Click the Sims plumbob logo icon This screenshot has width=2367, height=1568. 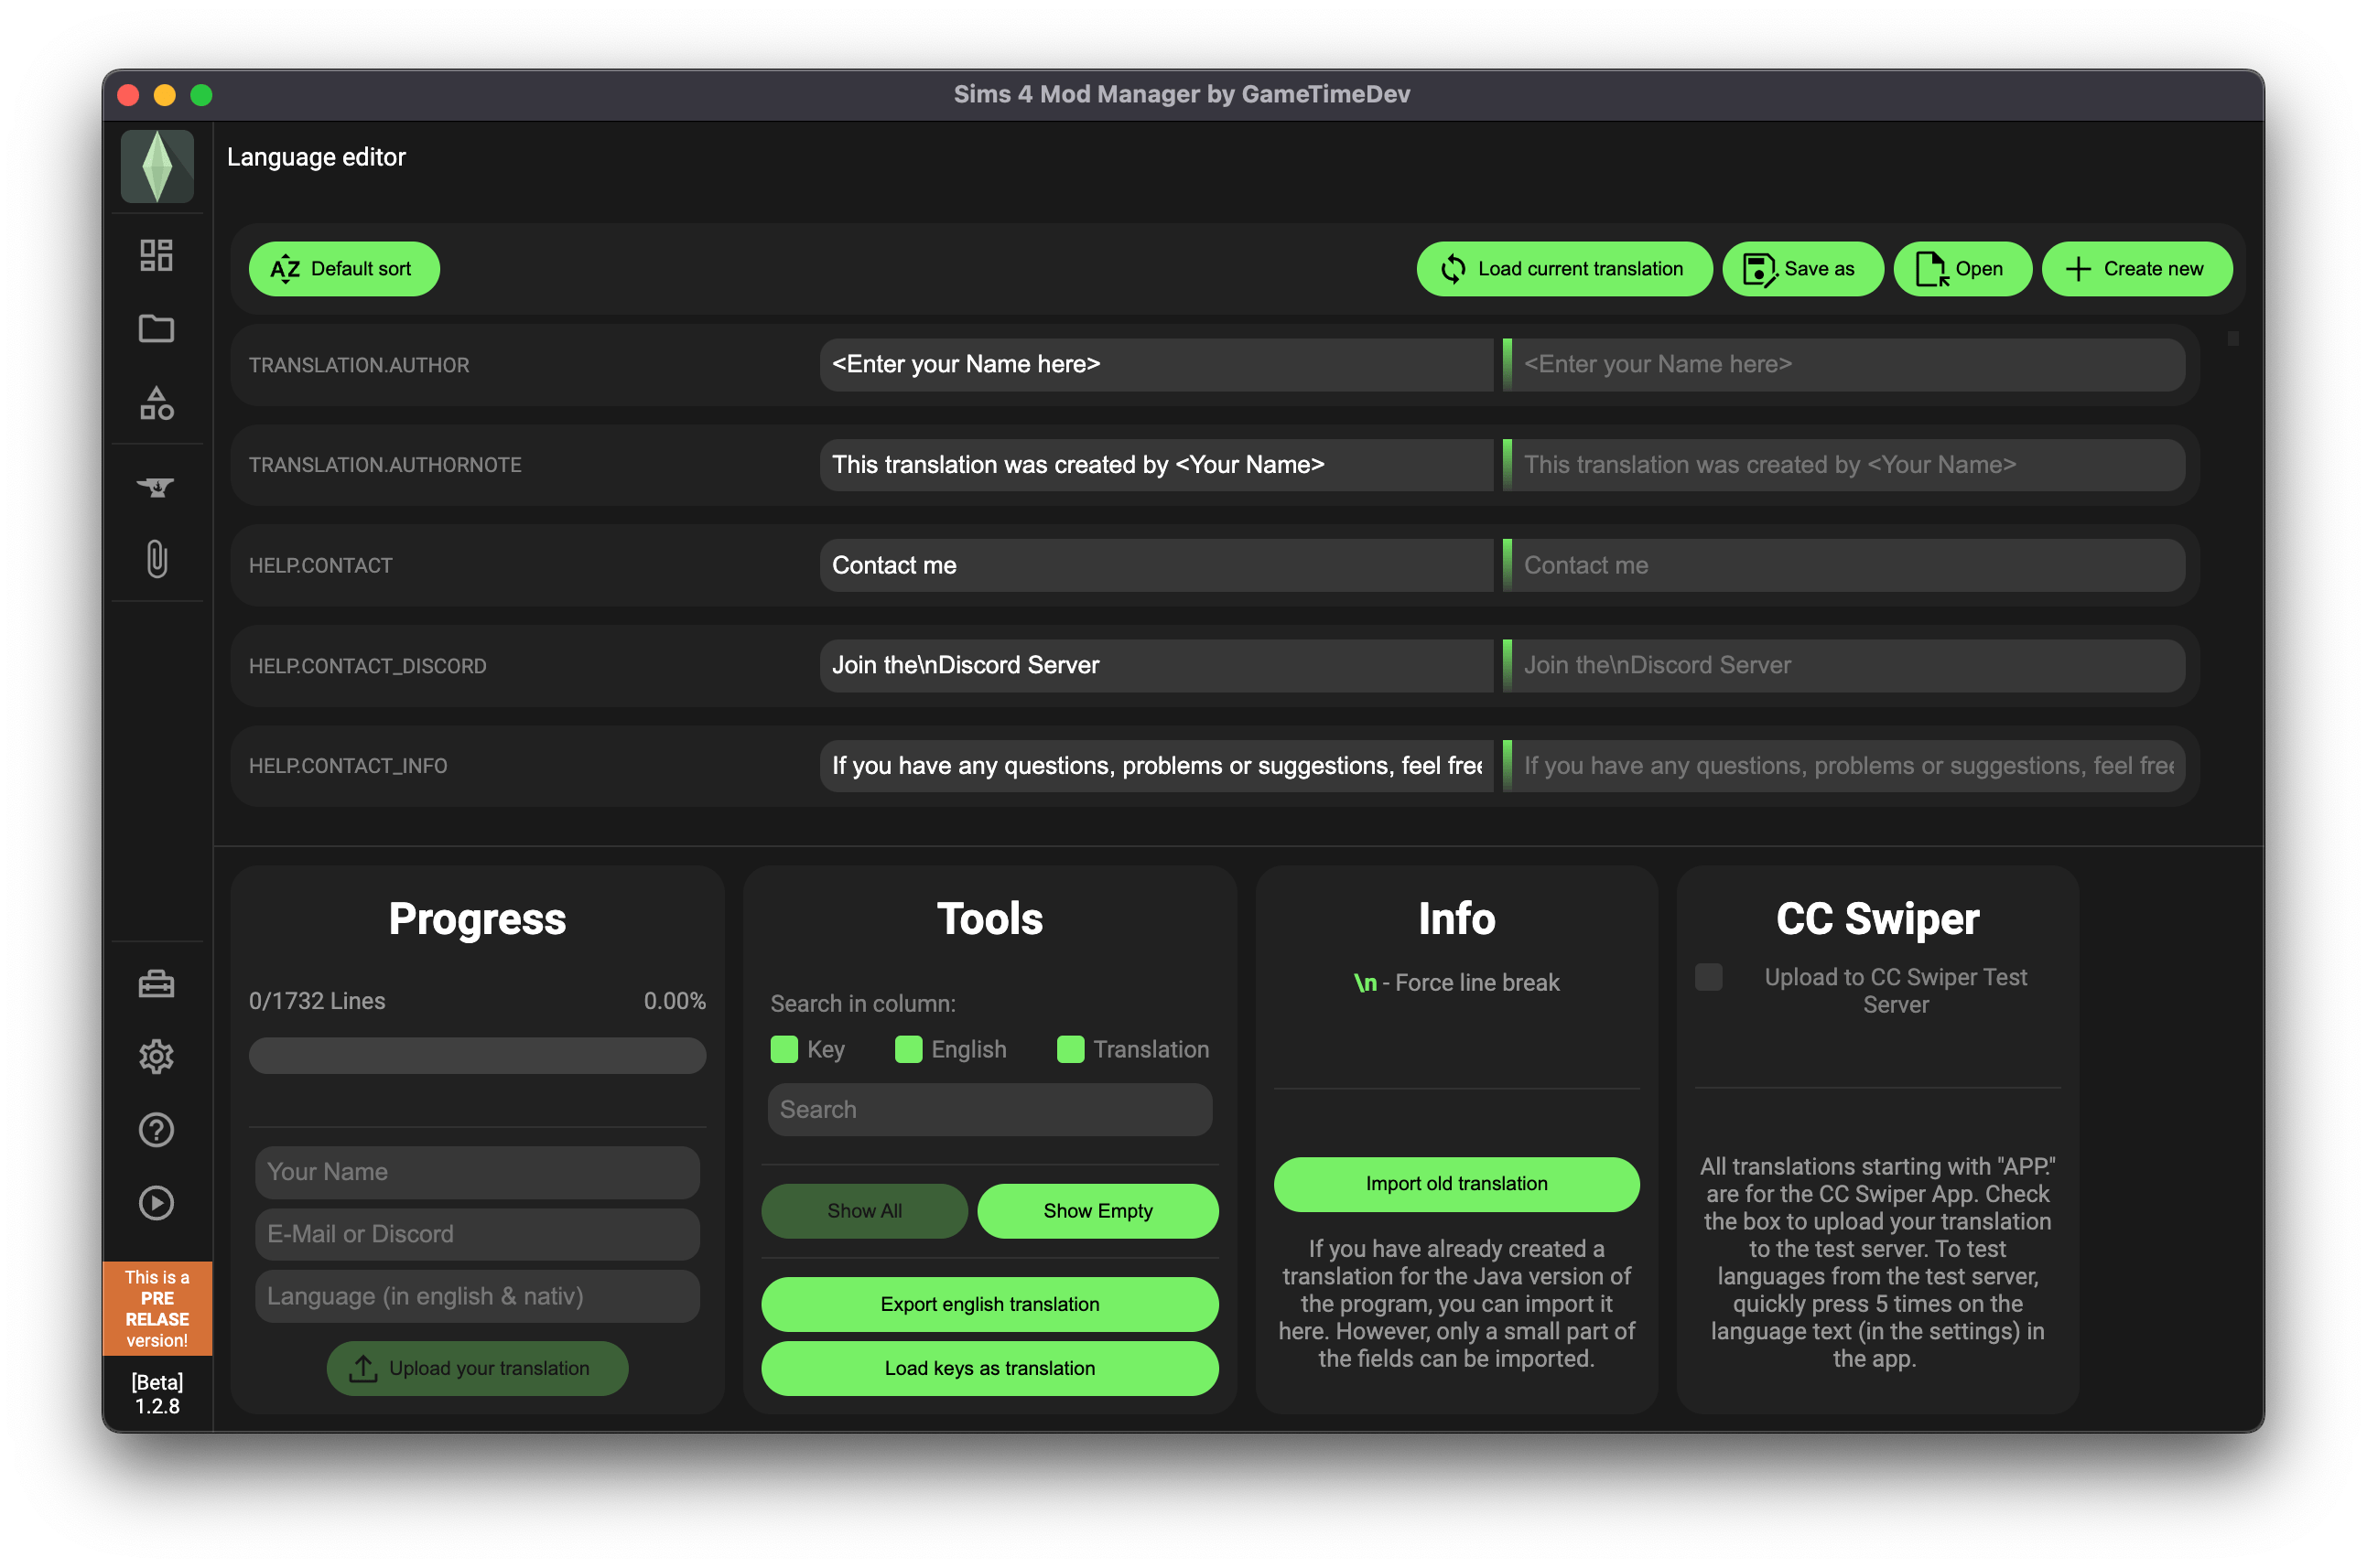(157, 167)
